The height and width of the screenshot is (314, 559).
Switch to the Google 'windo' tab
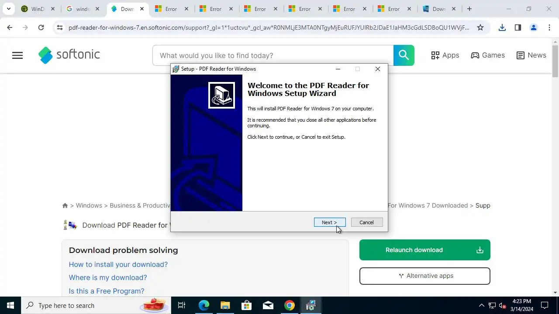click(83, 9)
